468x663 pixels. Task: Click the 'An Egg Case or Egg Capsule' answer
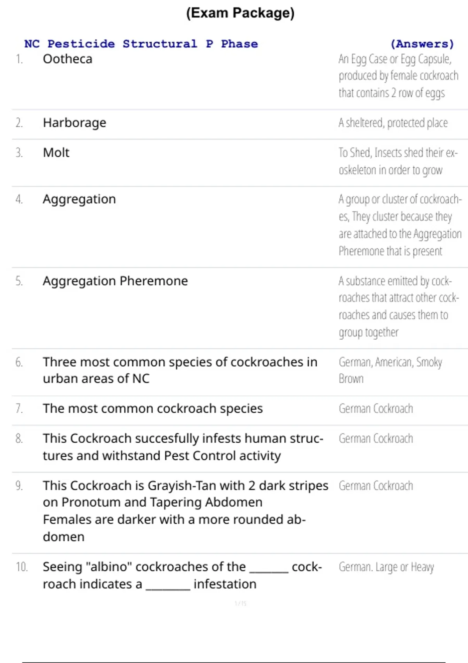[398, 76]
